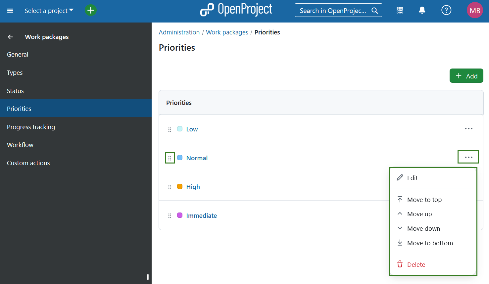
Task: Open the three-dot menu on the Low priority row
Action: click(x=468, y=128)
